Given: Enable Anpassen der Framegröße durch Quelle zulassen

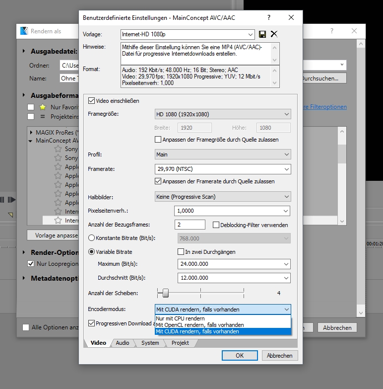Looking at the screenshot, I should 158,140.
